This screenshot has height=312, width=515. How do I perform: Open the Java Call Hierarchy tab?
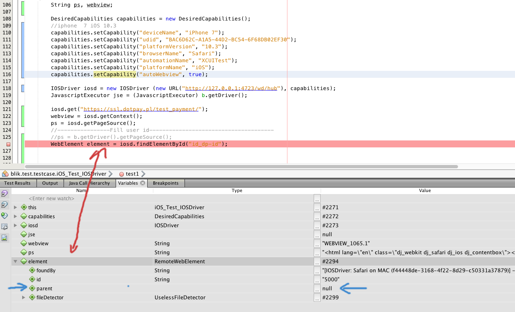click(x=89, y=183)
